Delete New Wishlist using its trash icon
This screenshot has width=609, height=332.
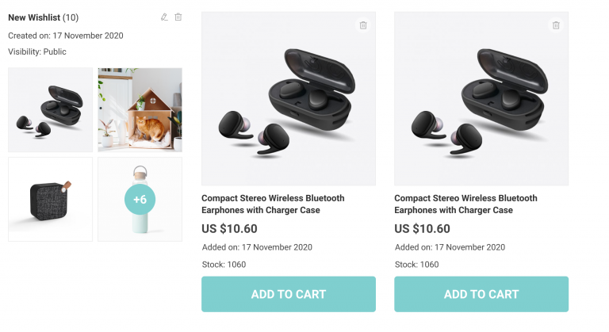[178, 17]
